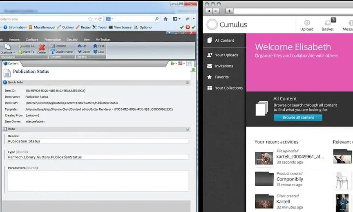
Task: Expand the Sorting group launcher
Action: point(89,57)
